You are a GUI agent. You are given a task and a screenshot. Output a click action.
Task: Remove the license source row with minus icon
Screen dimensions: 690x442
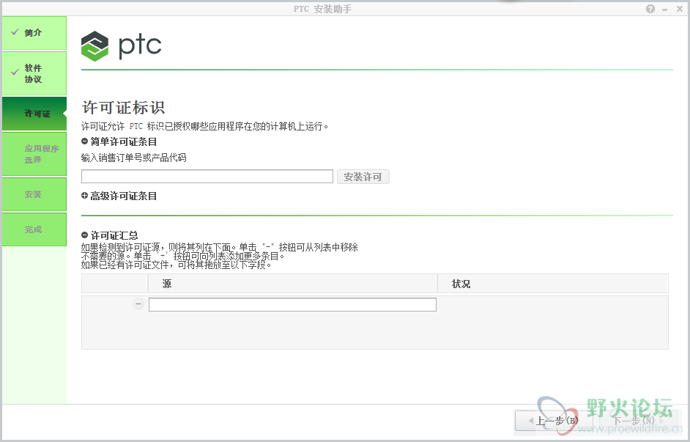(138, 303)
